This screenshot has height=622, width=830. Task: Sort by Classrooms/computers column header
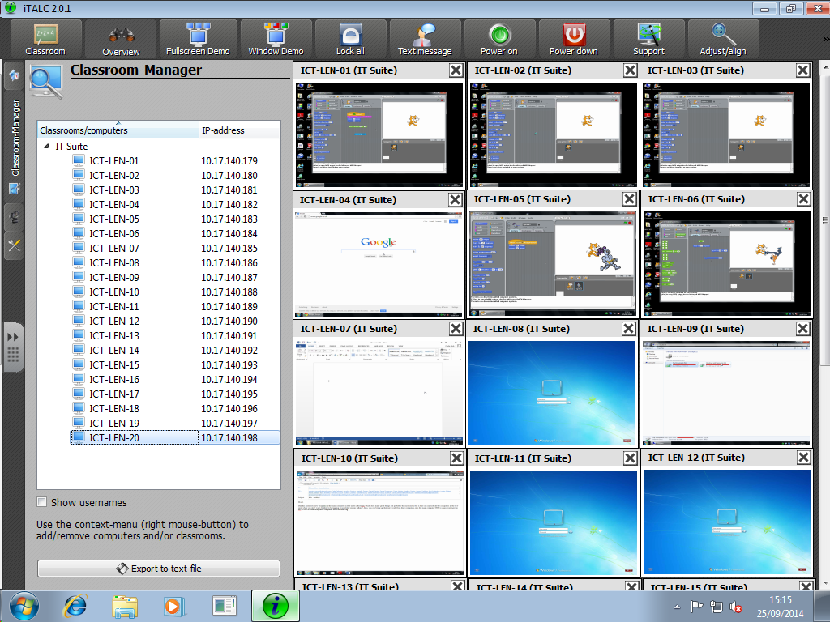tap(118, 130)
